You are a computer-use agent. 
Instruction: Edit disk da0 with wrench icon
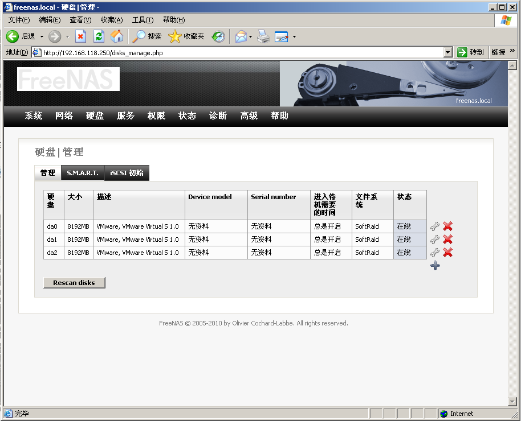pos(434,226)
